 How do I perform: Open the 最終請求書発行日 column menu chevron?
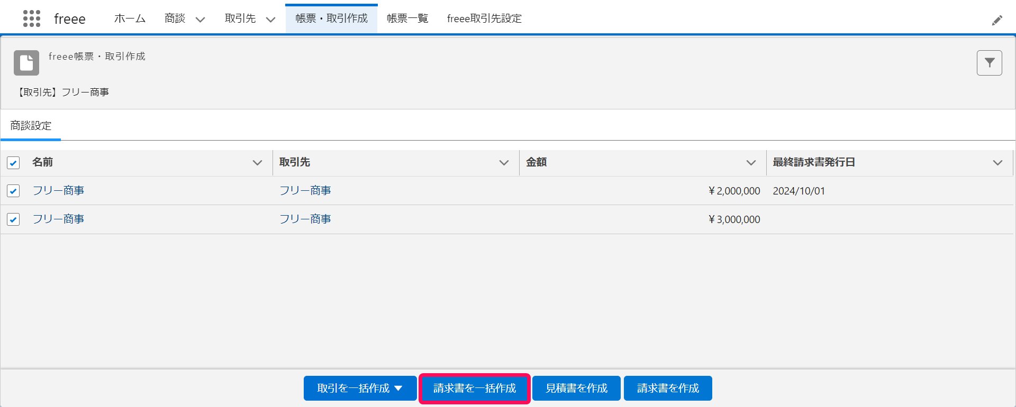(x=997, y=163)
